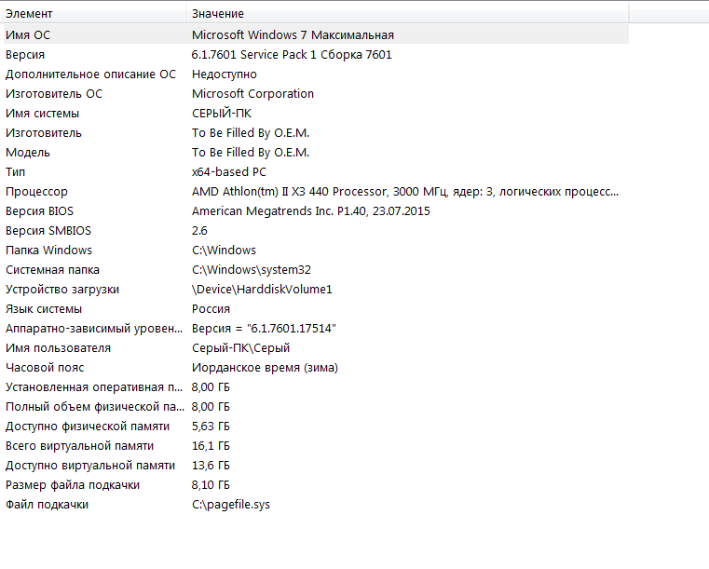The image size is (709, 569).
Task: Select the "Тип" row showing x64-based PC
Action: coord(16,171)
